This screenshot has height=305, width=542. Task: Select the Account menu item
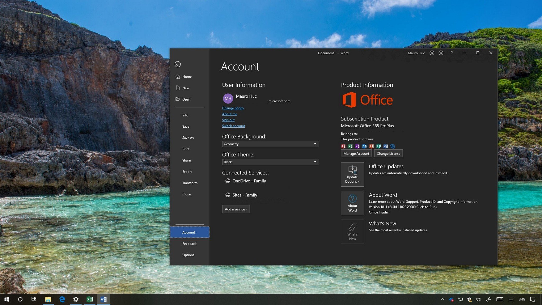pyautogui.click(x=189, y=232)
